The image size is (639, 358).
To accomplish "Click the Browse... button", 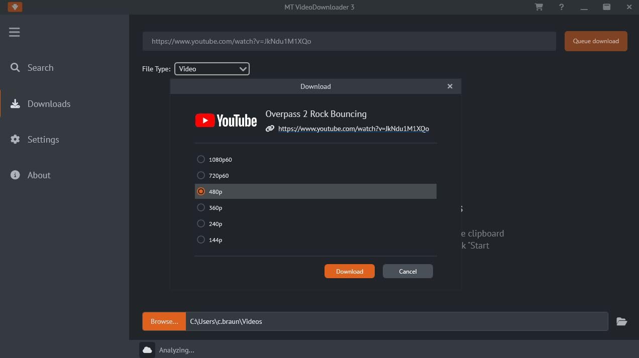I will coord(164,321).
